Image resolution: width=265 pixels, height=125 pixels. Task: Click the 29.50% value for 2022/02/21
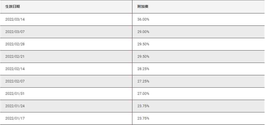(x=143, y=56)
